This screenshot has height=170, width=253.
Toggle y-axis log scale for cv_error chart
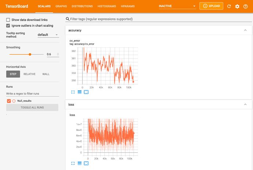pos(80,92)
